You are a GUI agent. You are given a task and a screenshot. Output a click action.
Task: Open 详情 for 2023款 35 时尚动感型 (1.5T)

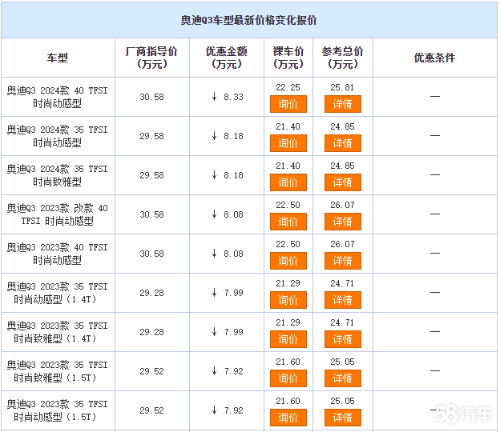[x=343, y=418]
